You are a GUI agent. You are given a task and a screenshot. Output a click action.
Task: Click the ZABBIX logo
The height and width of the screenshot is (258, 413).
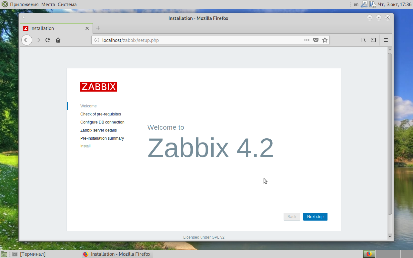click(99, 87)
